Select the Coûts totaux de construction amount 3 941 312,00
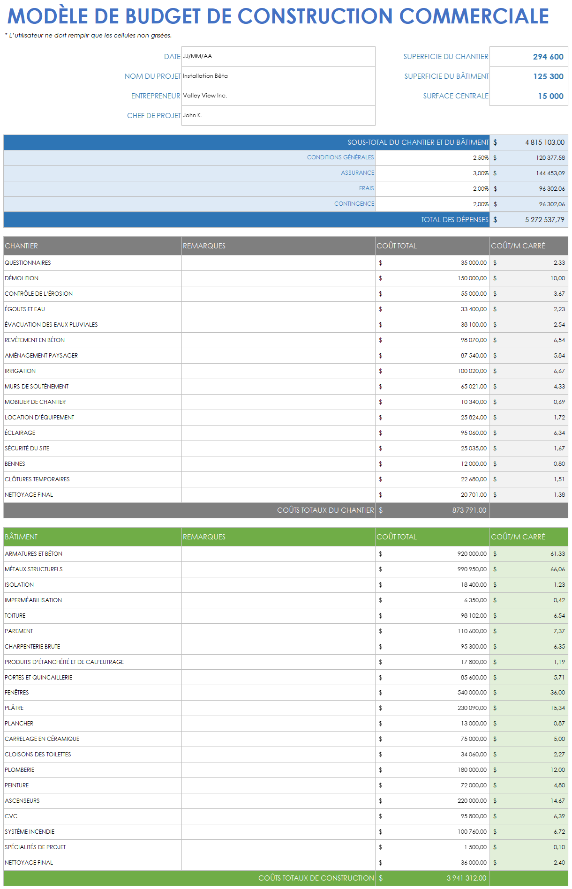Viewport: 572px width, 889px height. point(432,878)
